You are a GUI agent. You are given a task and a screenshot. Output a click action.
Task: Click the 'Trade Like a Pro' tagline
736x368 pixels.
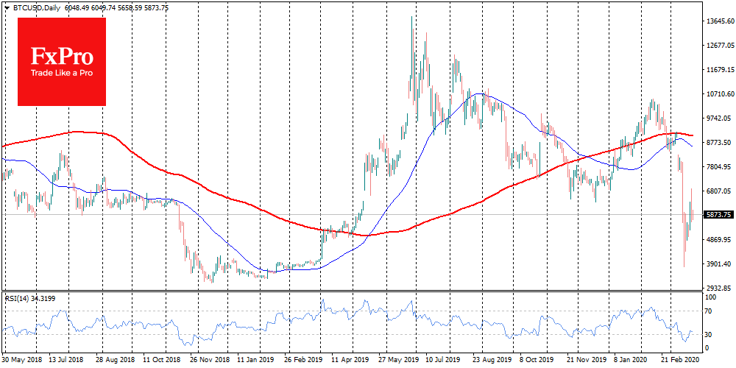coord(62,74)
